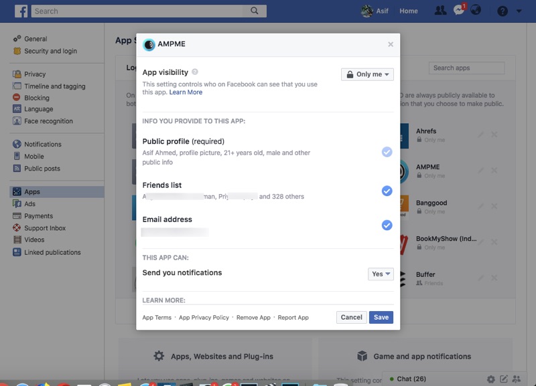Click the Support Inbox lifebuoy icon

pyautogui.click(x=17, y=227)
